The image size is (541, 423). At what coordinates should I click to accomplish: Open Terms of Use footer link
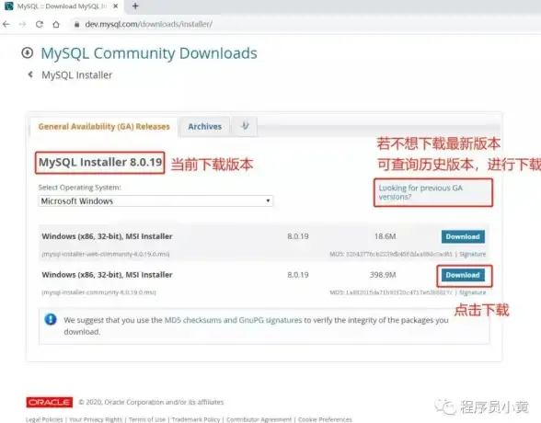(x=147, y=419)
